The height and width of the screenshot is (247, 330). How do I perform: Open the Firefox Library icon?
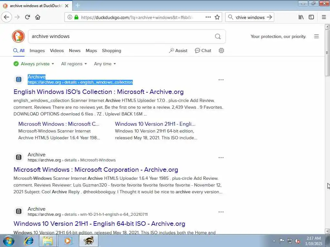[301, 17]
